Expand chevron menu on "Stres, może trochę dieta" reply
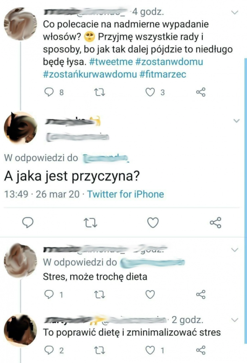Viewport: 247px width, 363px height. (x=235, y=250)
